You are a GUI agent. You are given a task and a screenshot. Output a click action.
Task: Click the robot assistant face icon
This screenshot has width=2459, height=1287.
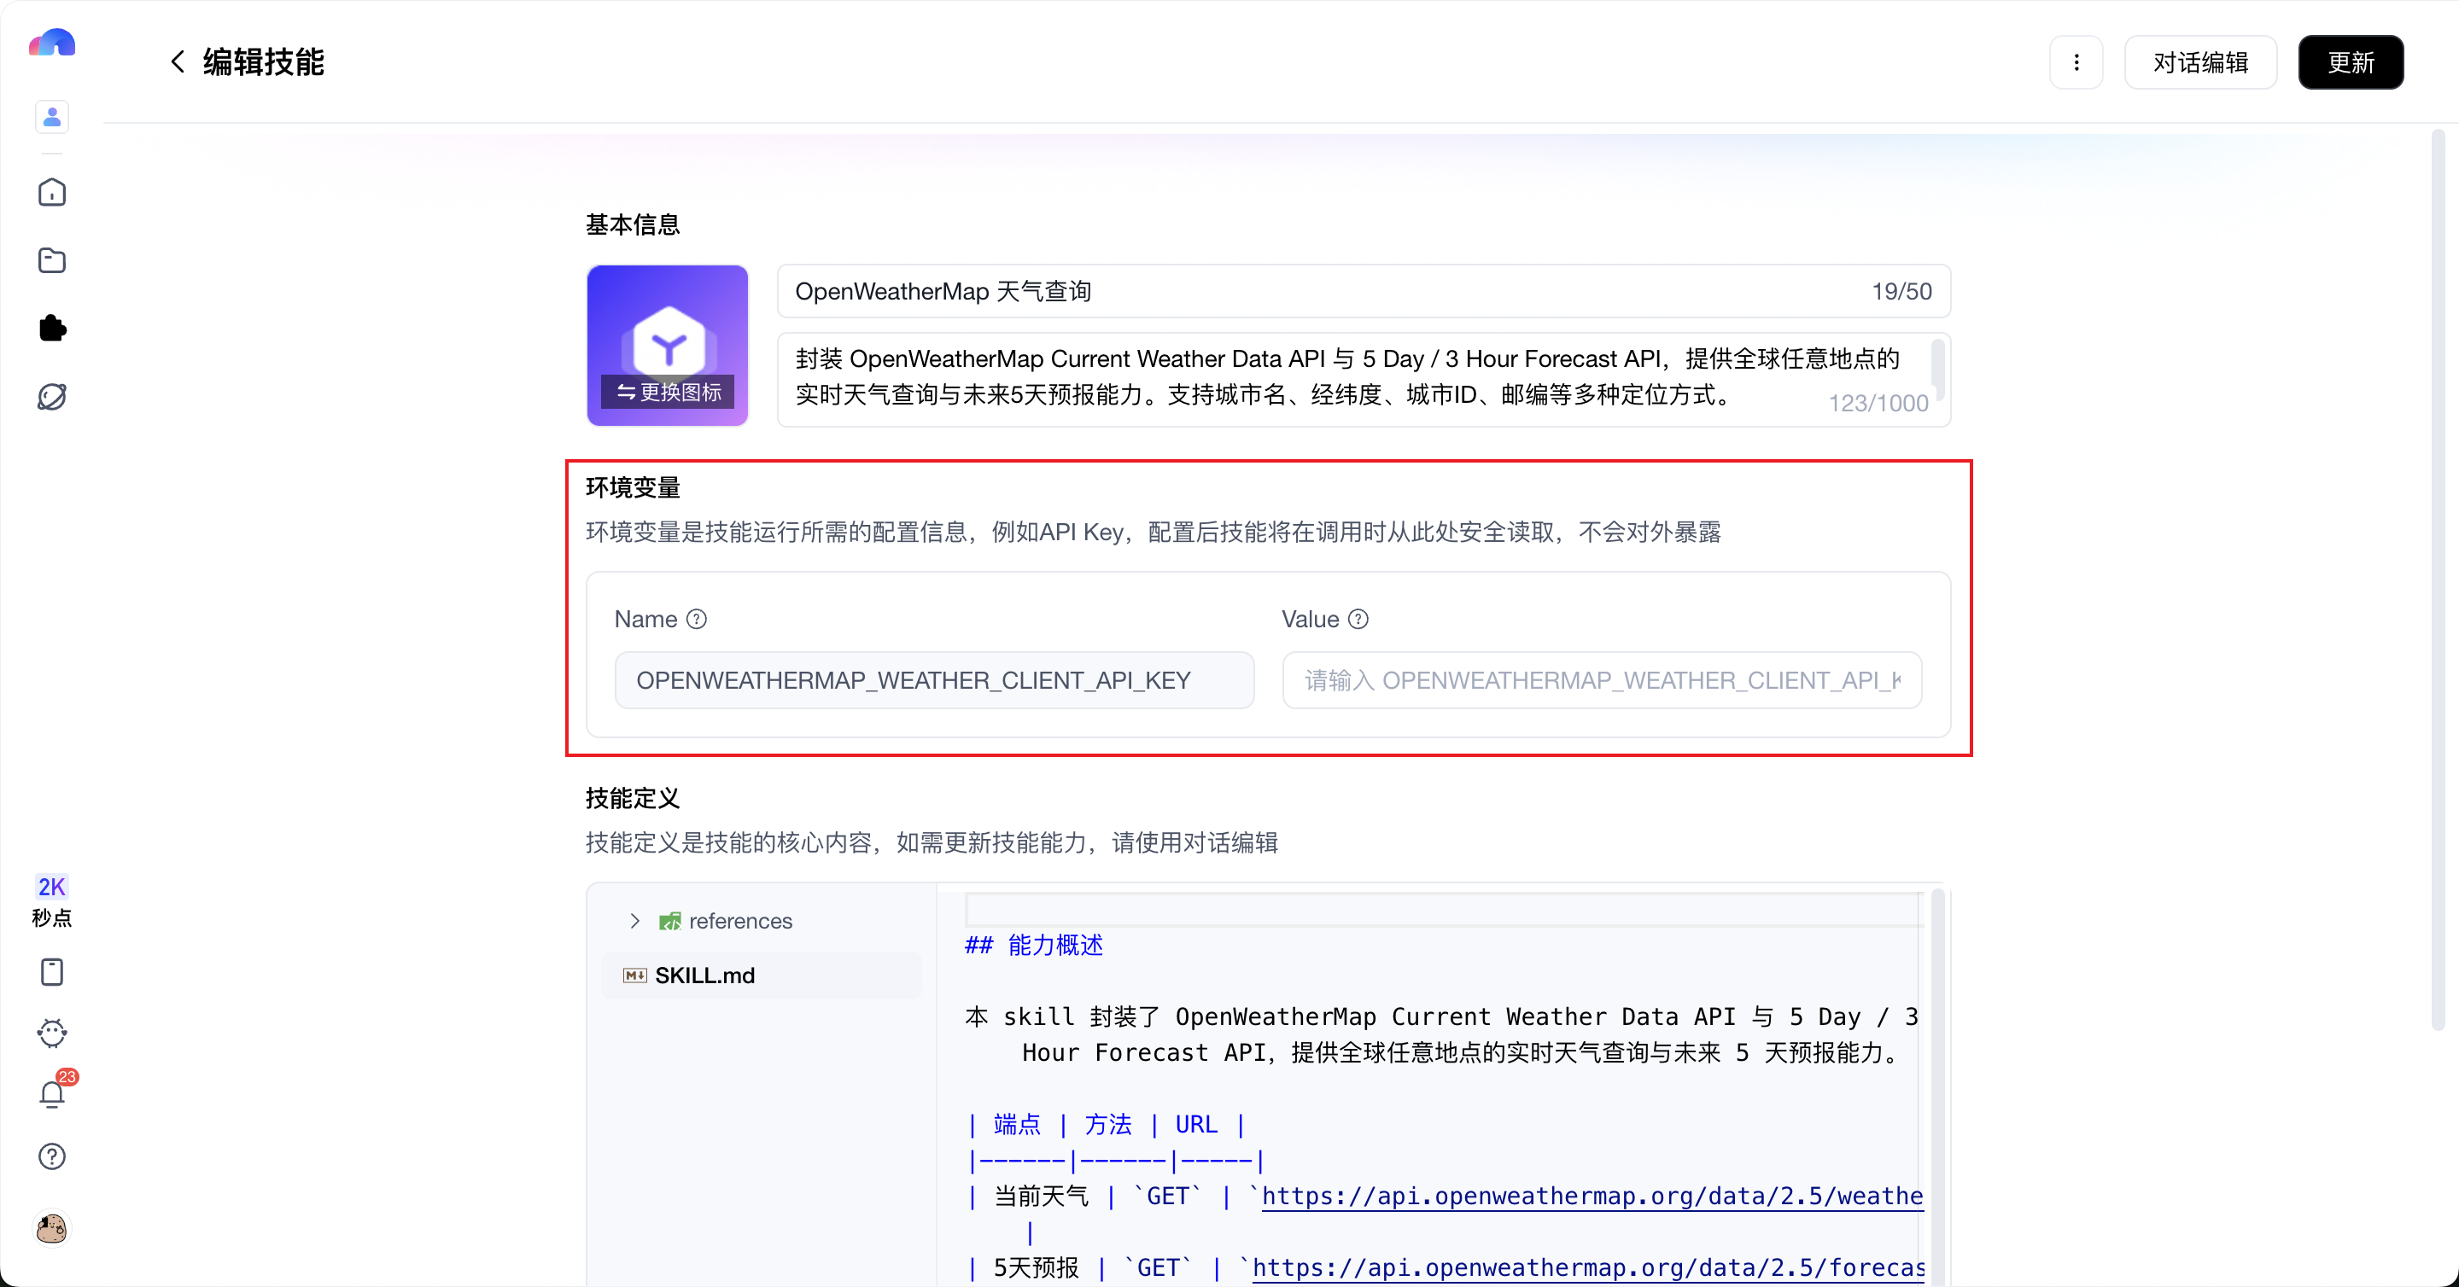click(52, 1034)
